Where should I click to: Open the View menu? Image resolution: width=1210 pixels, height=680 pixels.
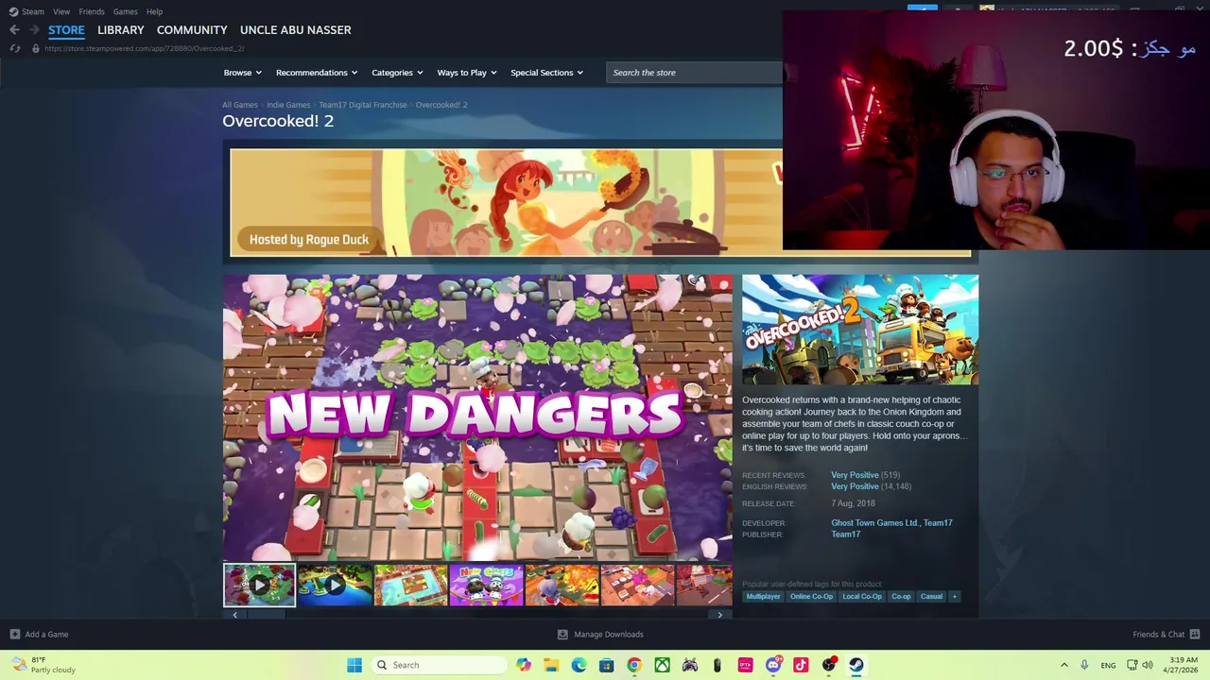pos(61,11)
